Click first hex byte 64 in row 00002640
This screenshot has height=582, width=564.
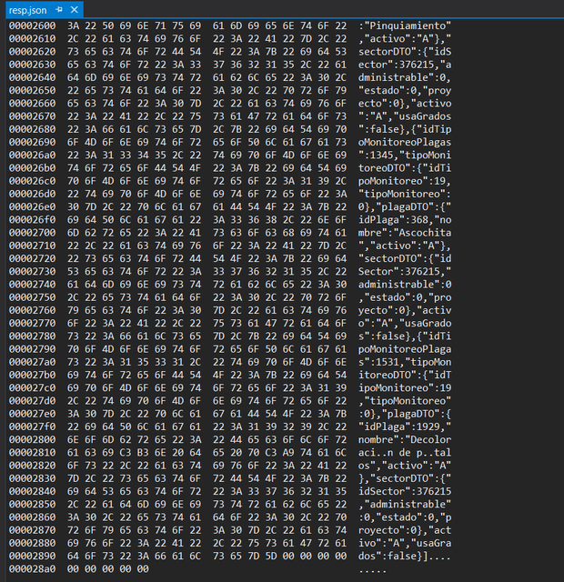point(73,77)
